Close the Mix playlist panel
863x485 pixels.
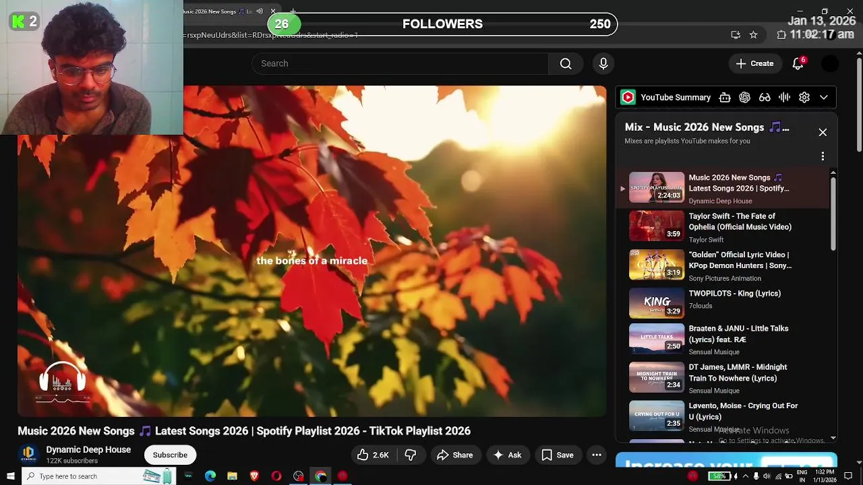(x=823, y=132)
